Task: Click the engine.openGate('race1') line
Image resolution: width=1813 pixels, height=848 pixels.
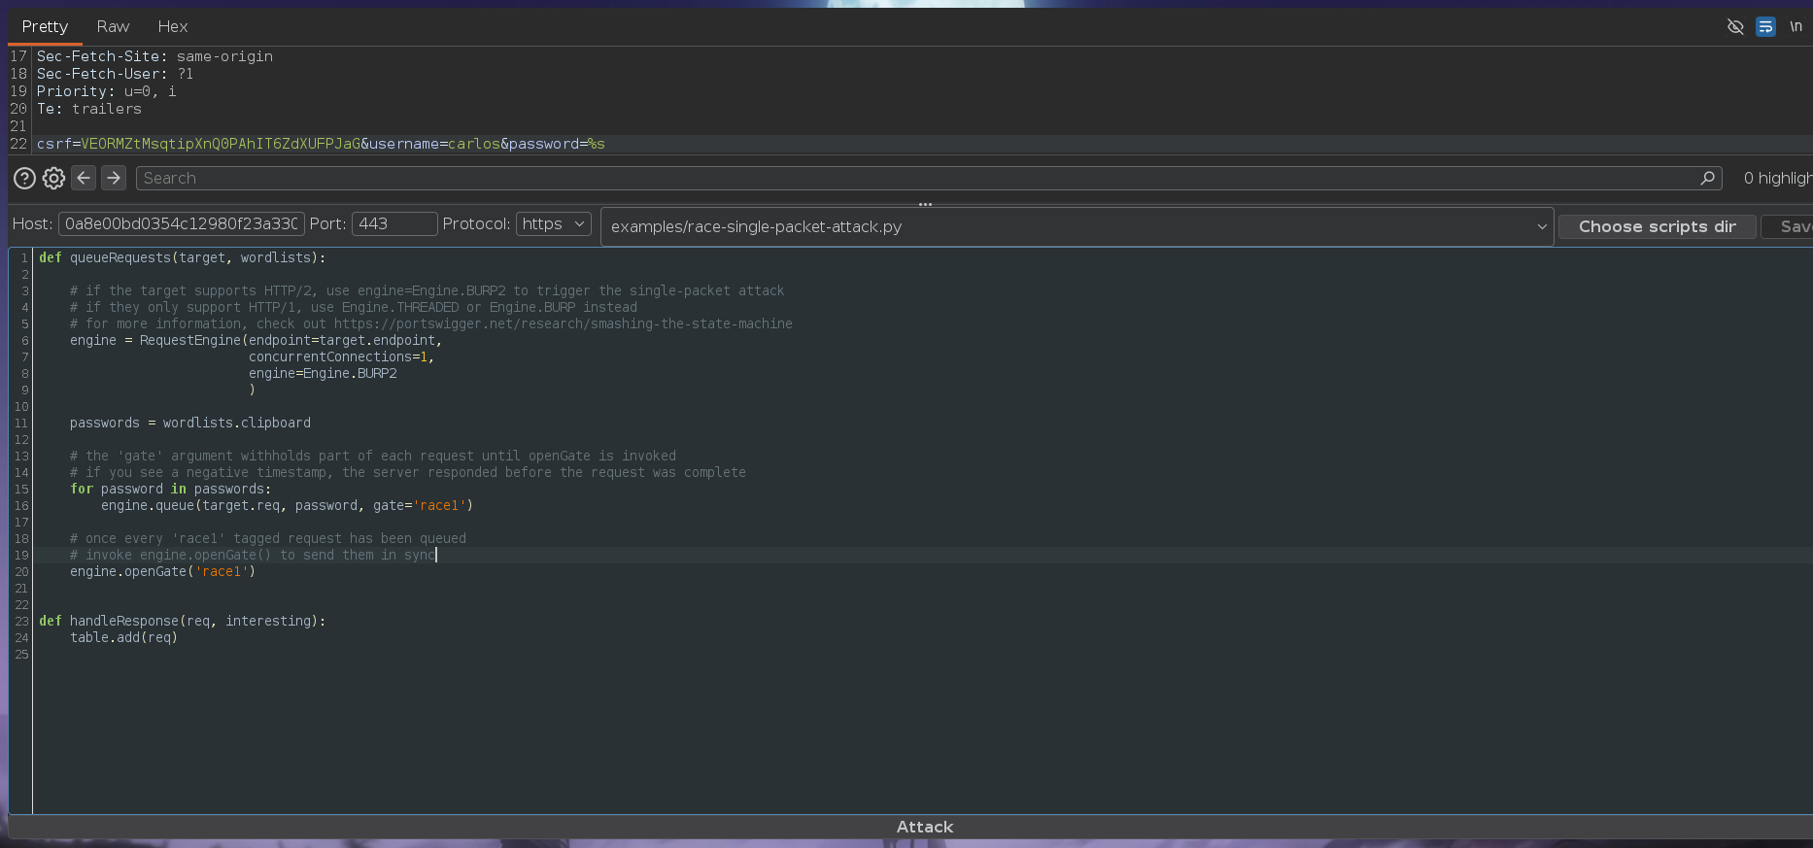Action: click(x=163, y=571)
